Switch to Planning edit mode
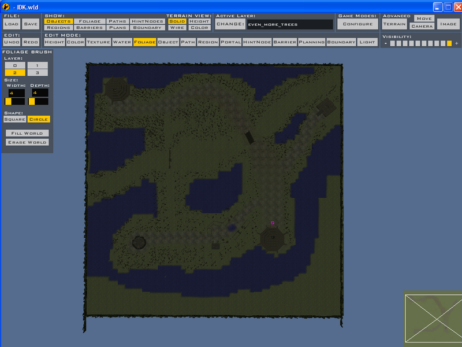This screenshot has width=462, height=347. 312,42
